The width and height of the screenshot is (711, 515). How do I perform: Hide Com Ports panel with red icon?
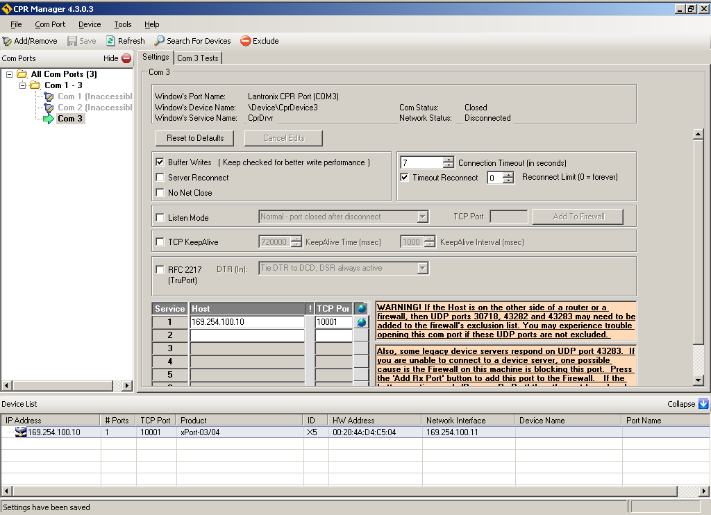pyautogui.click(x=126, y=58)
